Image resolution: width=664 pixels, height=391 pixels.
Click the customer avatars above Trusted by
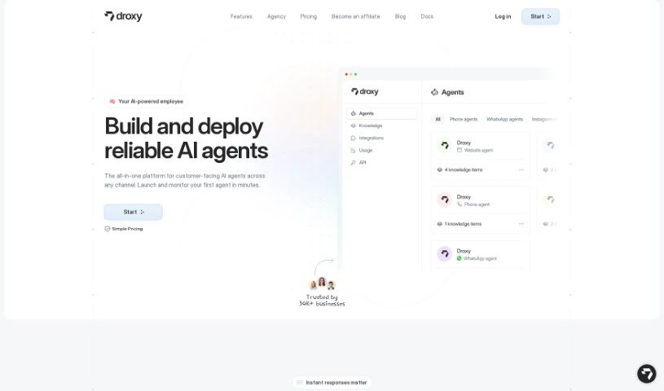pos(323,283)
